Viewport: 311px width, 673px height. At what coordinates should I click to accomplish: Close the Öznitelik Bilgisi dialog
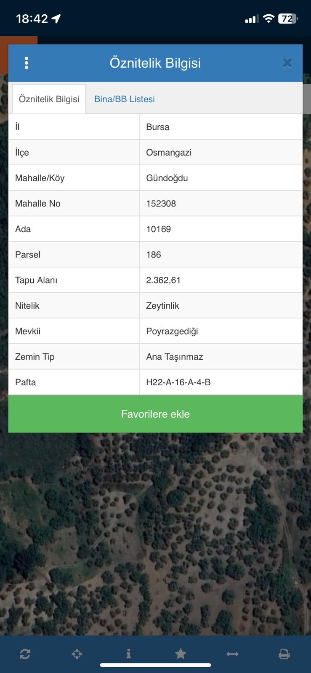point(287,63)
